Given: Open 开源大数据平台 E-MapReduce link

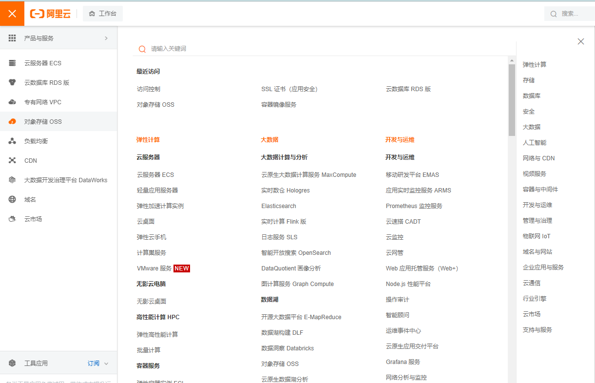Looking at the screenshot, I should 302,317.
